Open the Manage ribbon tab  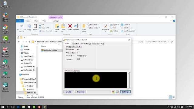point(56,21)
